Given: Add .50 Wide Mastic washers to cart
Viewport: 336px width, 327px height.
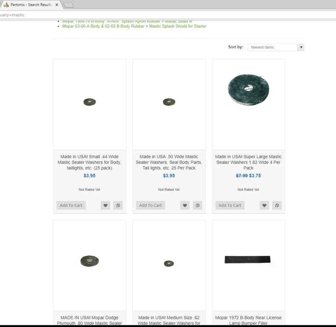Looking at the screenshot, I should tap(151, 205).
